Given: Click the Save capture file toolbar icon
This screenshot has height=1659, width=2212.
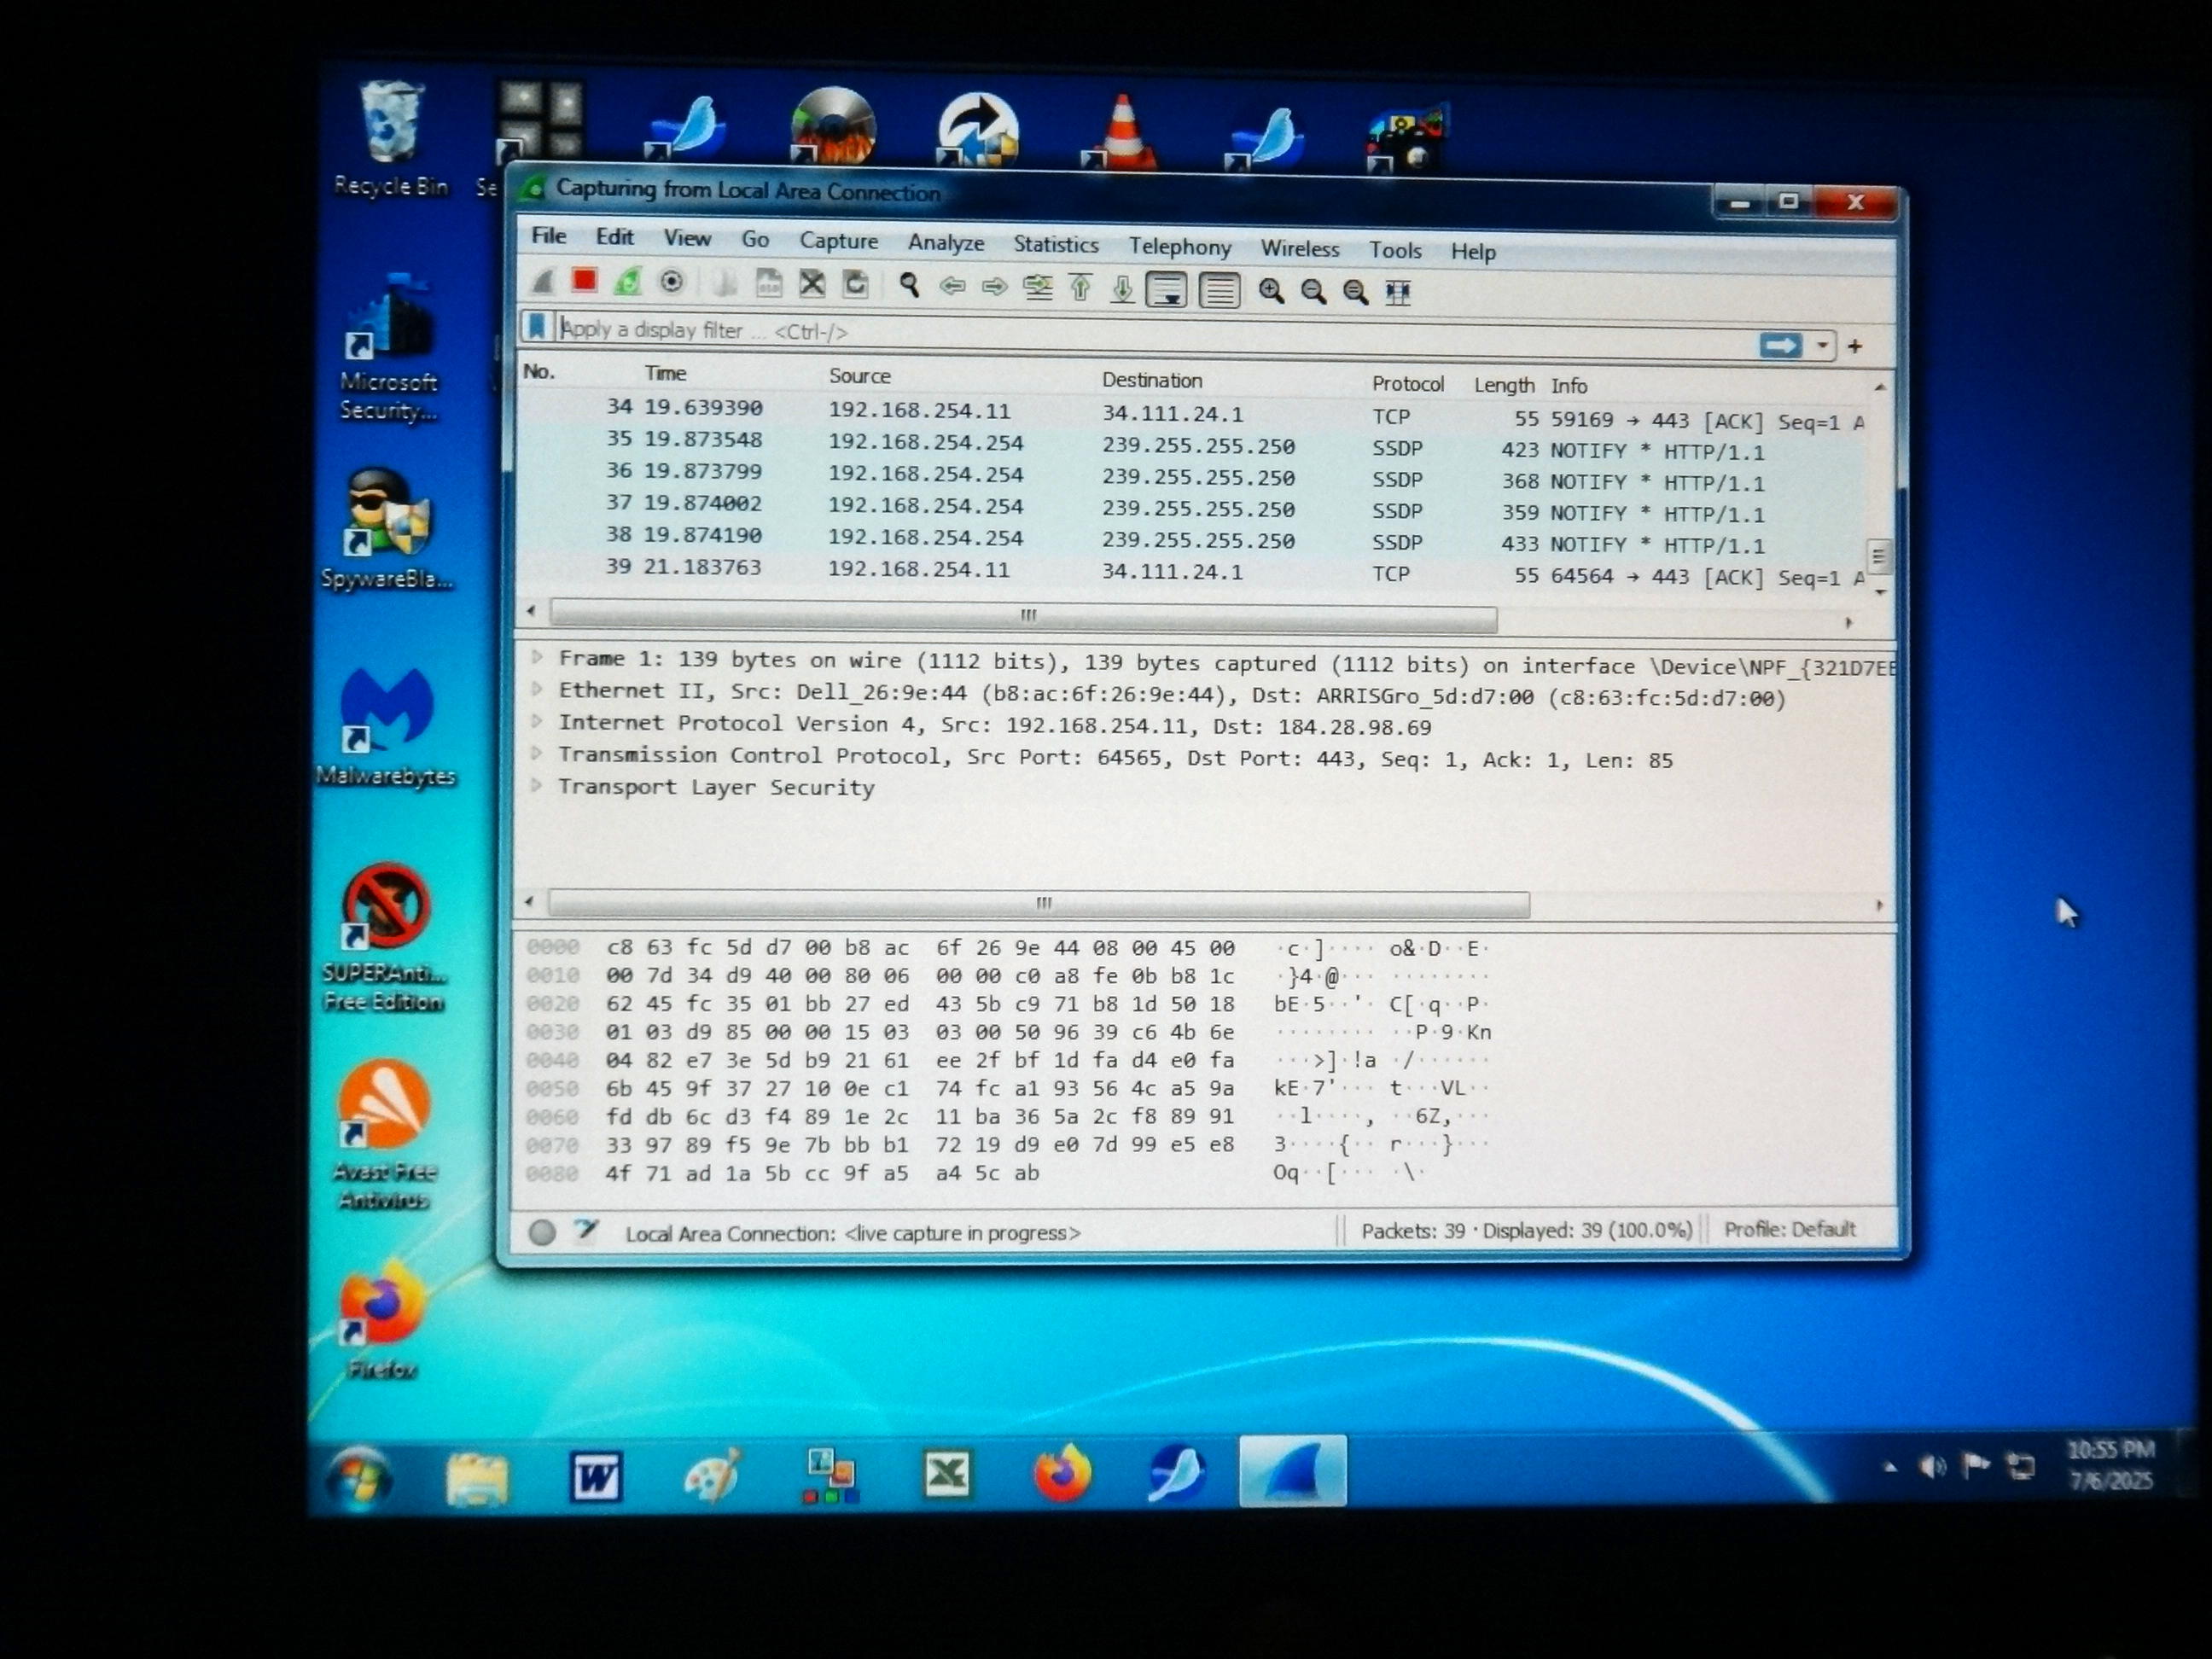Looking at the screenshot, I should tap(768, 284).
